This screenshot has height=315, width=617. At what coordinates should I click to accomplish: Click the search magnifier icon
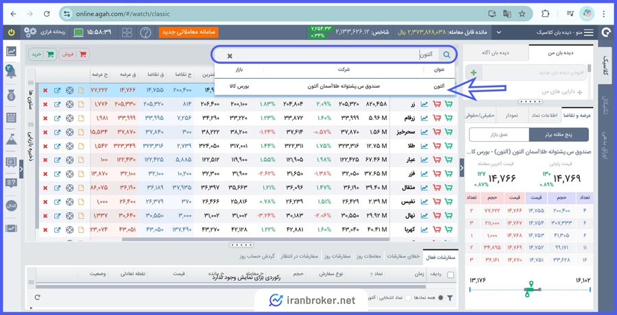click(x=446, y=55)
